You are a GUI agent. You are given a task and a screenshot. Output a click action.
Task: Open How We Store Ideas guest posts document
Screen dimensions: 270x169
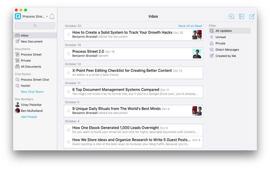coord(133,142)
